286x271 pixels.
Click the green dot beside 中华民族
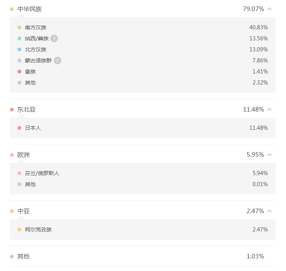pos(12,9)
